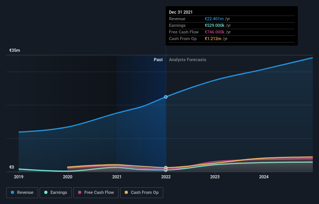319x204 pixels.
Task: Select the 2022 x-axis label
Action: click(x=166, y=177)
